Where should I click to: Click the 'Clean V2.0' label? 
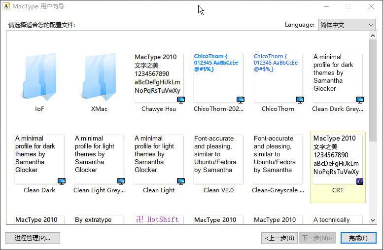[219, 190]
